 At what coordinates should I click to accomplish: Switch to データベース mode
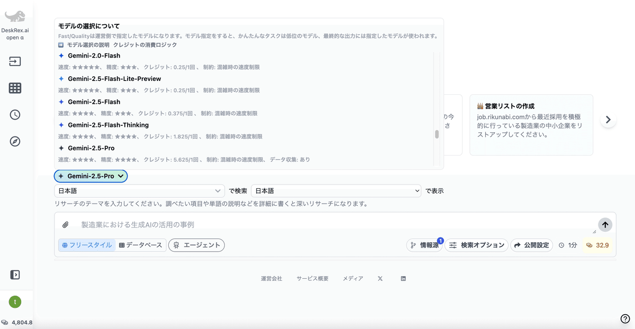coord(141,245)
